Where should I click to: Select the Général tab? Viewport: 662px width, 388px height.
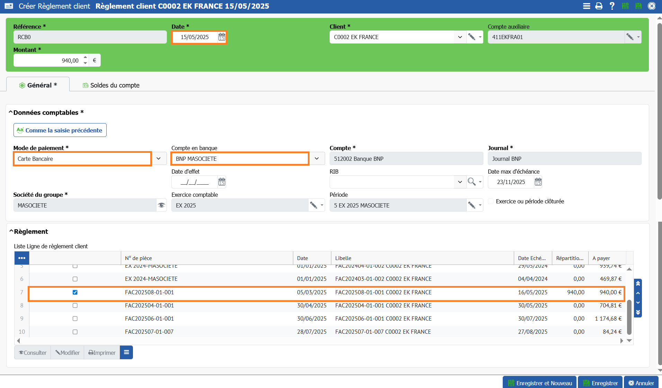click(x=38, y=85)
